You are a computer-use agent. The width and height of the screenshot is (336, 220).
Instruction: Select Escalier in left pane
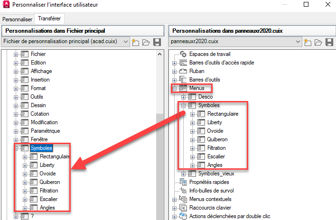(48, 199)
